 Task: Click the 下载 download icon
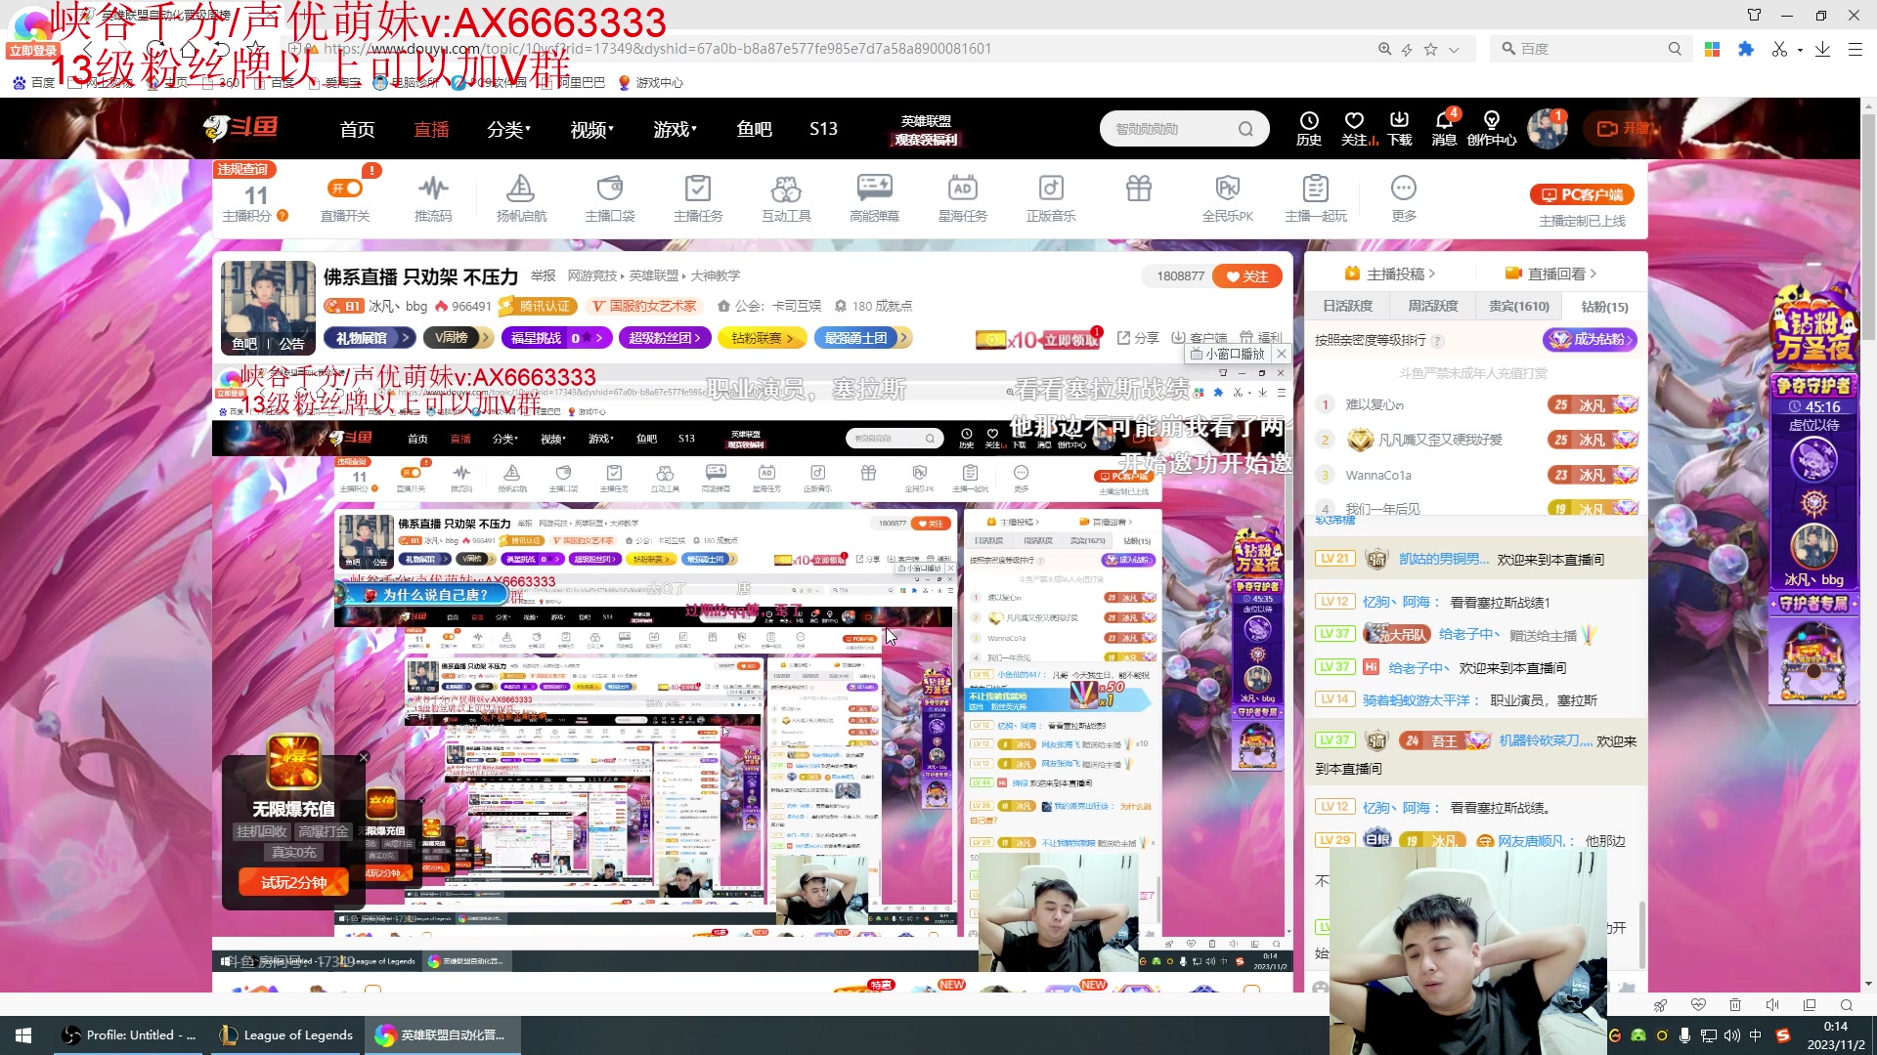1400,128
